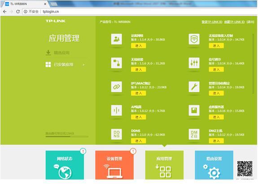The height and width of the screenshot is (184, 258).
Task: Open the blue 路由设置 tile
Action: (x=214, y=165)
